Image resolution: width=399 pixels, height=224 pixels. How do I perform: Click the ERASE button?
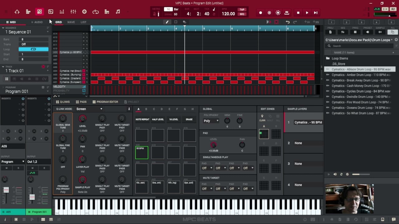click(189, 119)
